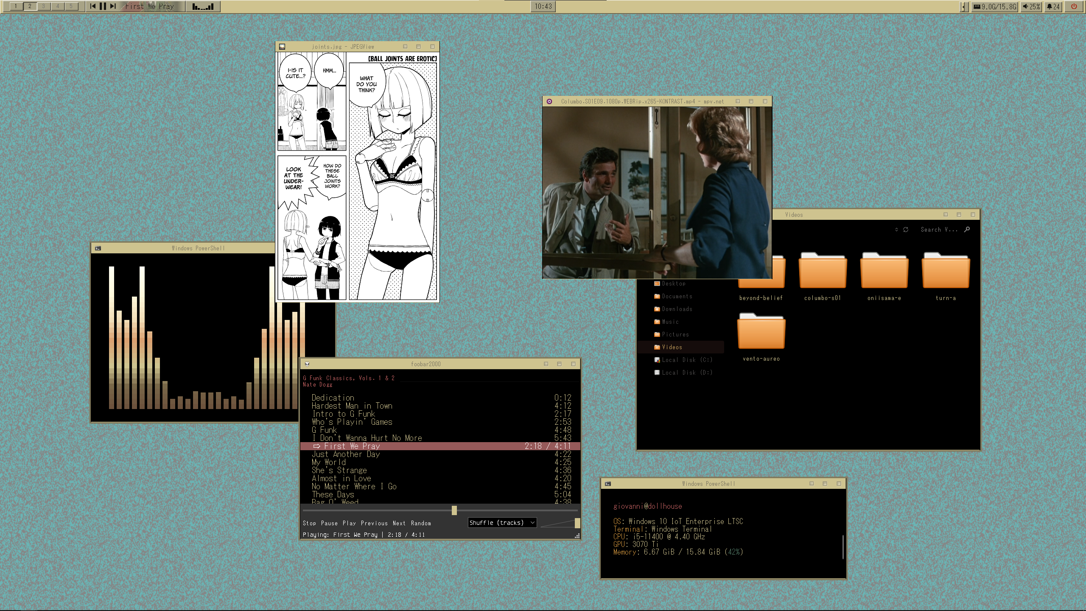Open the address history dropdown in Videos window
The width and height of the screenshot is (1086, 611).
[x=896, y=230]
